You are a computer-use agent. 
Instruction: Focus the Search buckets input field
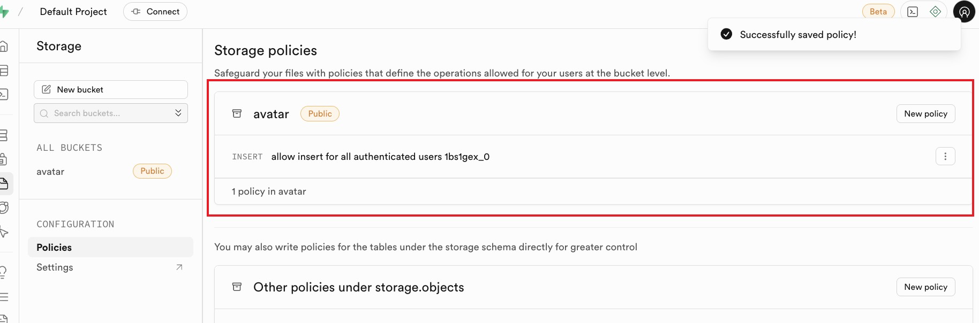point(104,113)
